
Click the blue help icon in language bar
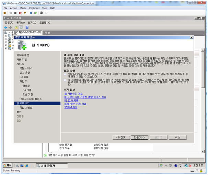pyautogui.click(x=176, y=166)
